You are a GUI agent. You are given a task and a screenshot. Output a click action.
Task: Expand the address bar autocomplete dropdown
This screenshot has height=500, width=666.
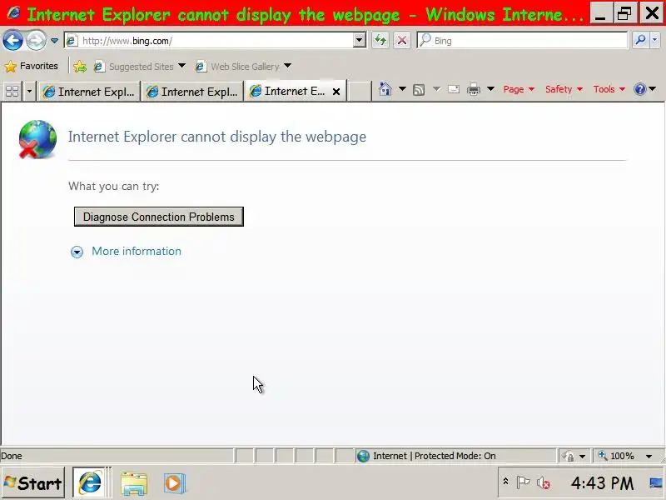(360, 41)
